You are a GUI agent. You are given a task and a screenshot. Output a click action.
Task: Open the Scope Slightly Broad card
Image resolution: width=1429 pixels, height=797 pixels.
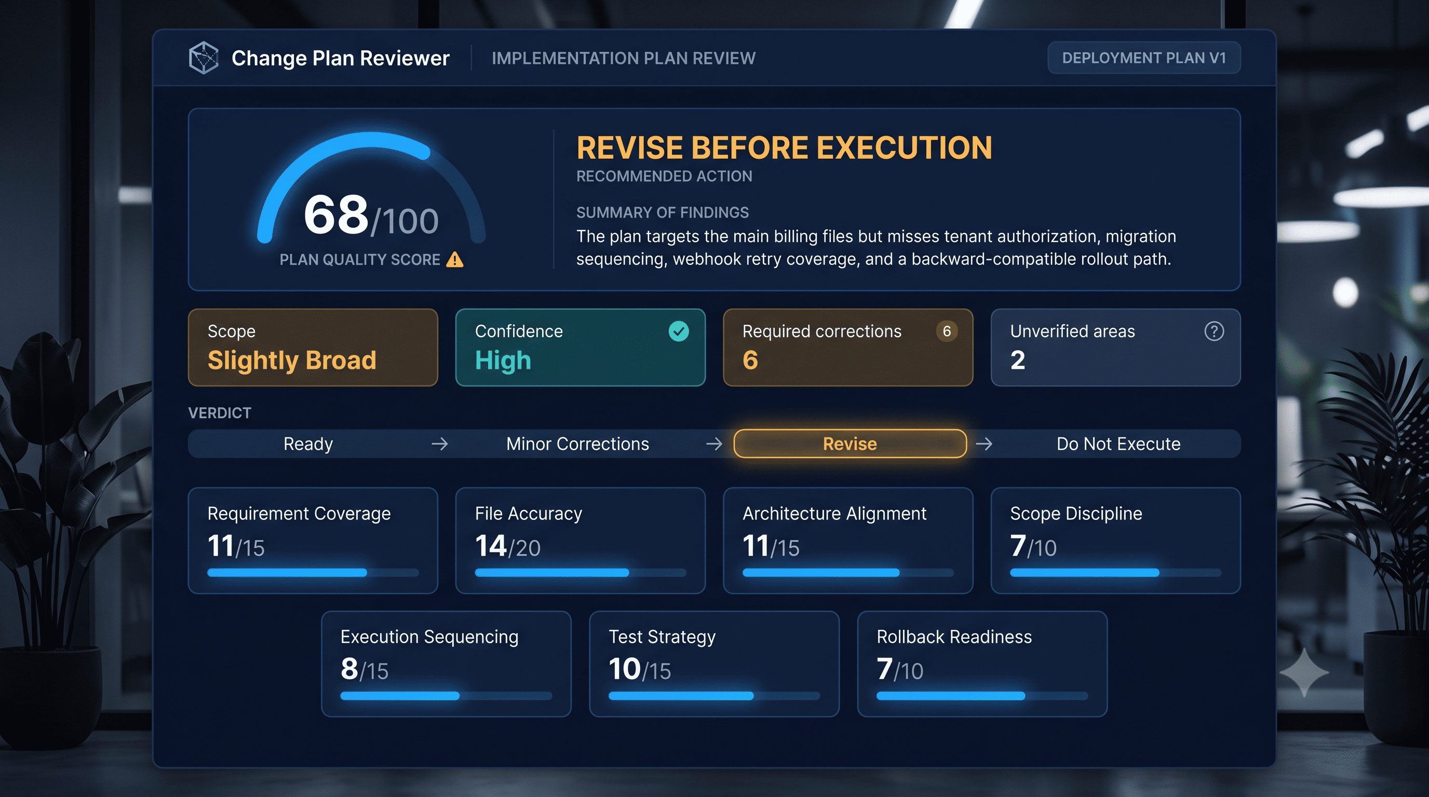313,348
